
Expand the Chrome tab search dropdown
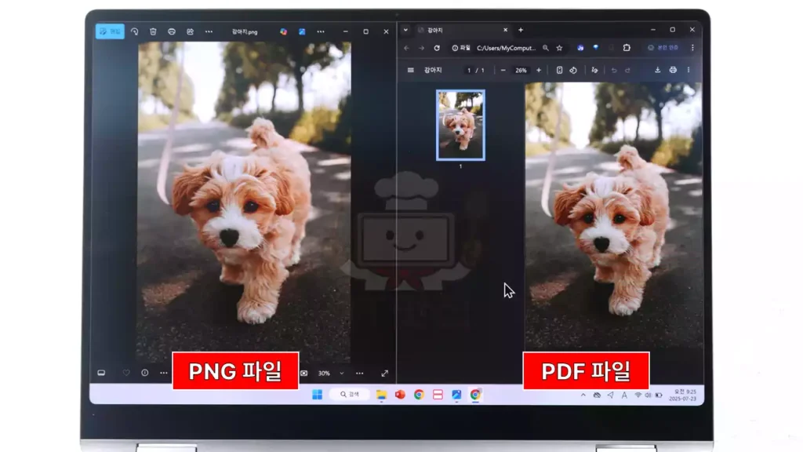405,30
